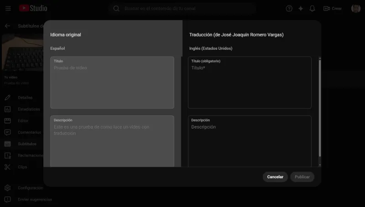365x207 pixels.
Task: Focus the translated Título (obligatorio) field
Action: pyautogui.click(x=250, y=83)
